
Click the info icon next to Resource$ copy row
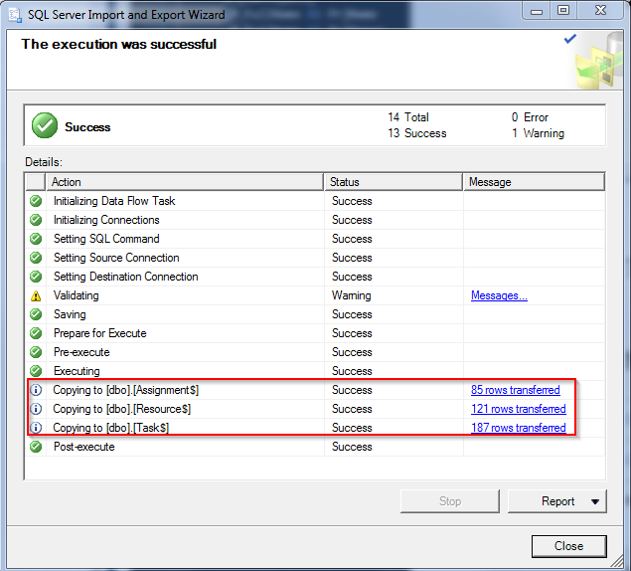(x=36, y=410)
